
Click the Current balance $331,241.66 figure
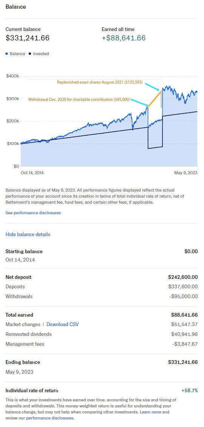pos(28,38)
